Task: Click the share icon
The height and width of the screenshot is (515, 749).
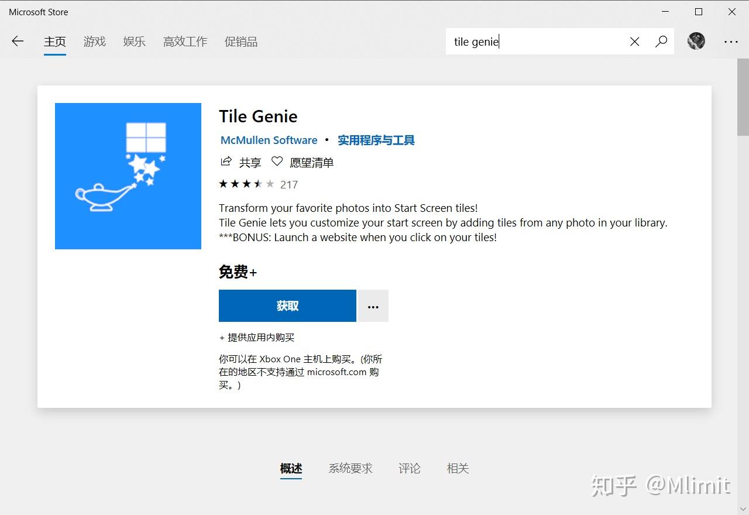Action: [226, 162]
